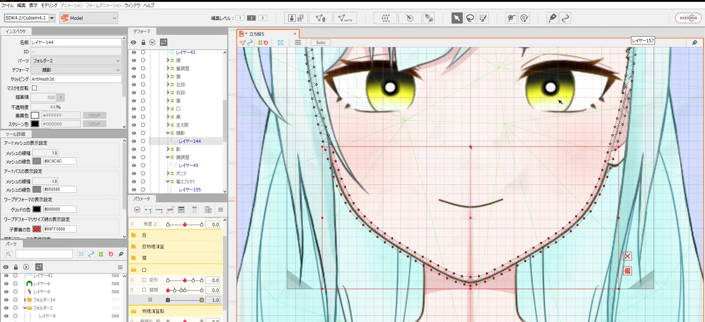Toggle all-visibility eye in Deformer panel header
The image size is (705, 322).
[x=133, y=42]
